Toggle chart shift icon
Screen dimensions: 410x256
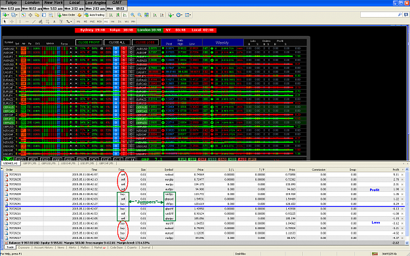tap(162, 15)
